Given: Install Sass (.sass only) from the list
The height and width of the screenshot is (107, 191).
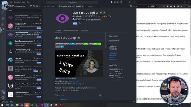Looking at the screenshot, I should (39, 28).
